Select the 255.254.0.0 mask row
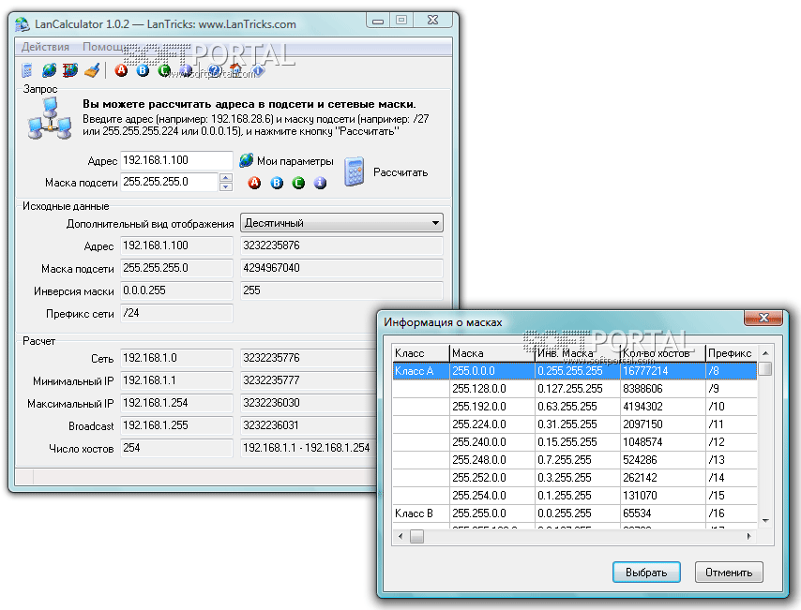The width and height of the screenshot is (801, 610). pyautogui.click(x=575, y=496)
